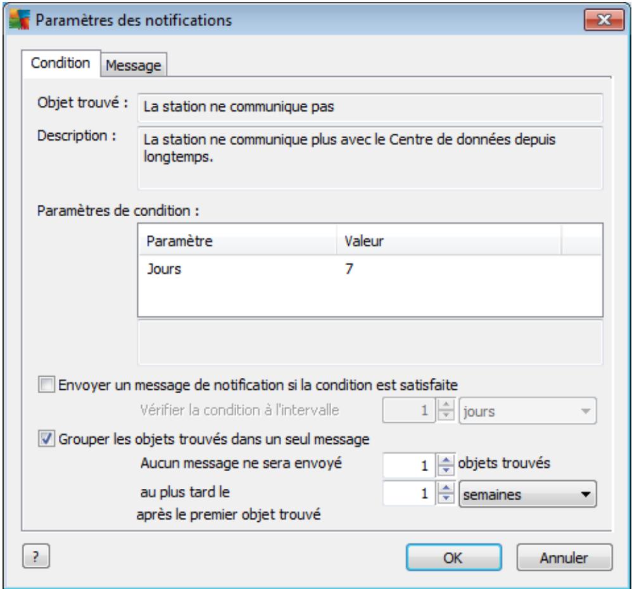Open the 'semaines' time unit dropdown
Screen dimensions: 632x589
(528, 494)
